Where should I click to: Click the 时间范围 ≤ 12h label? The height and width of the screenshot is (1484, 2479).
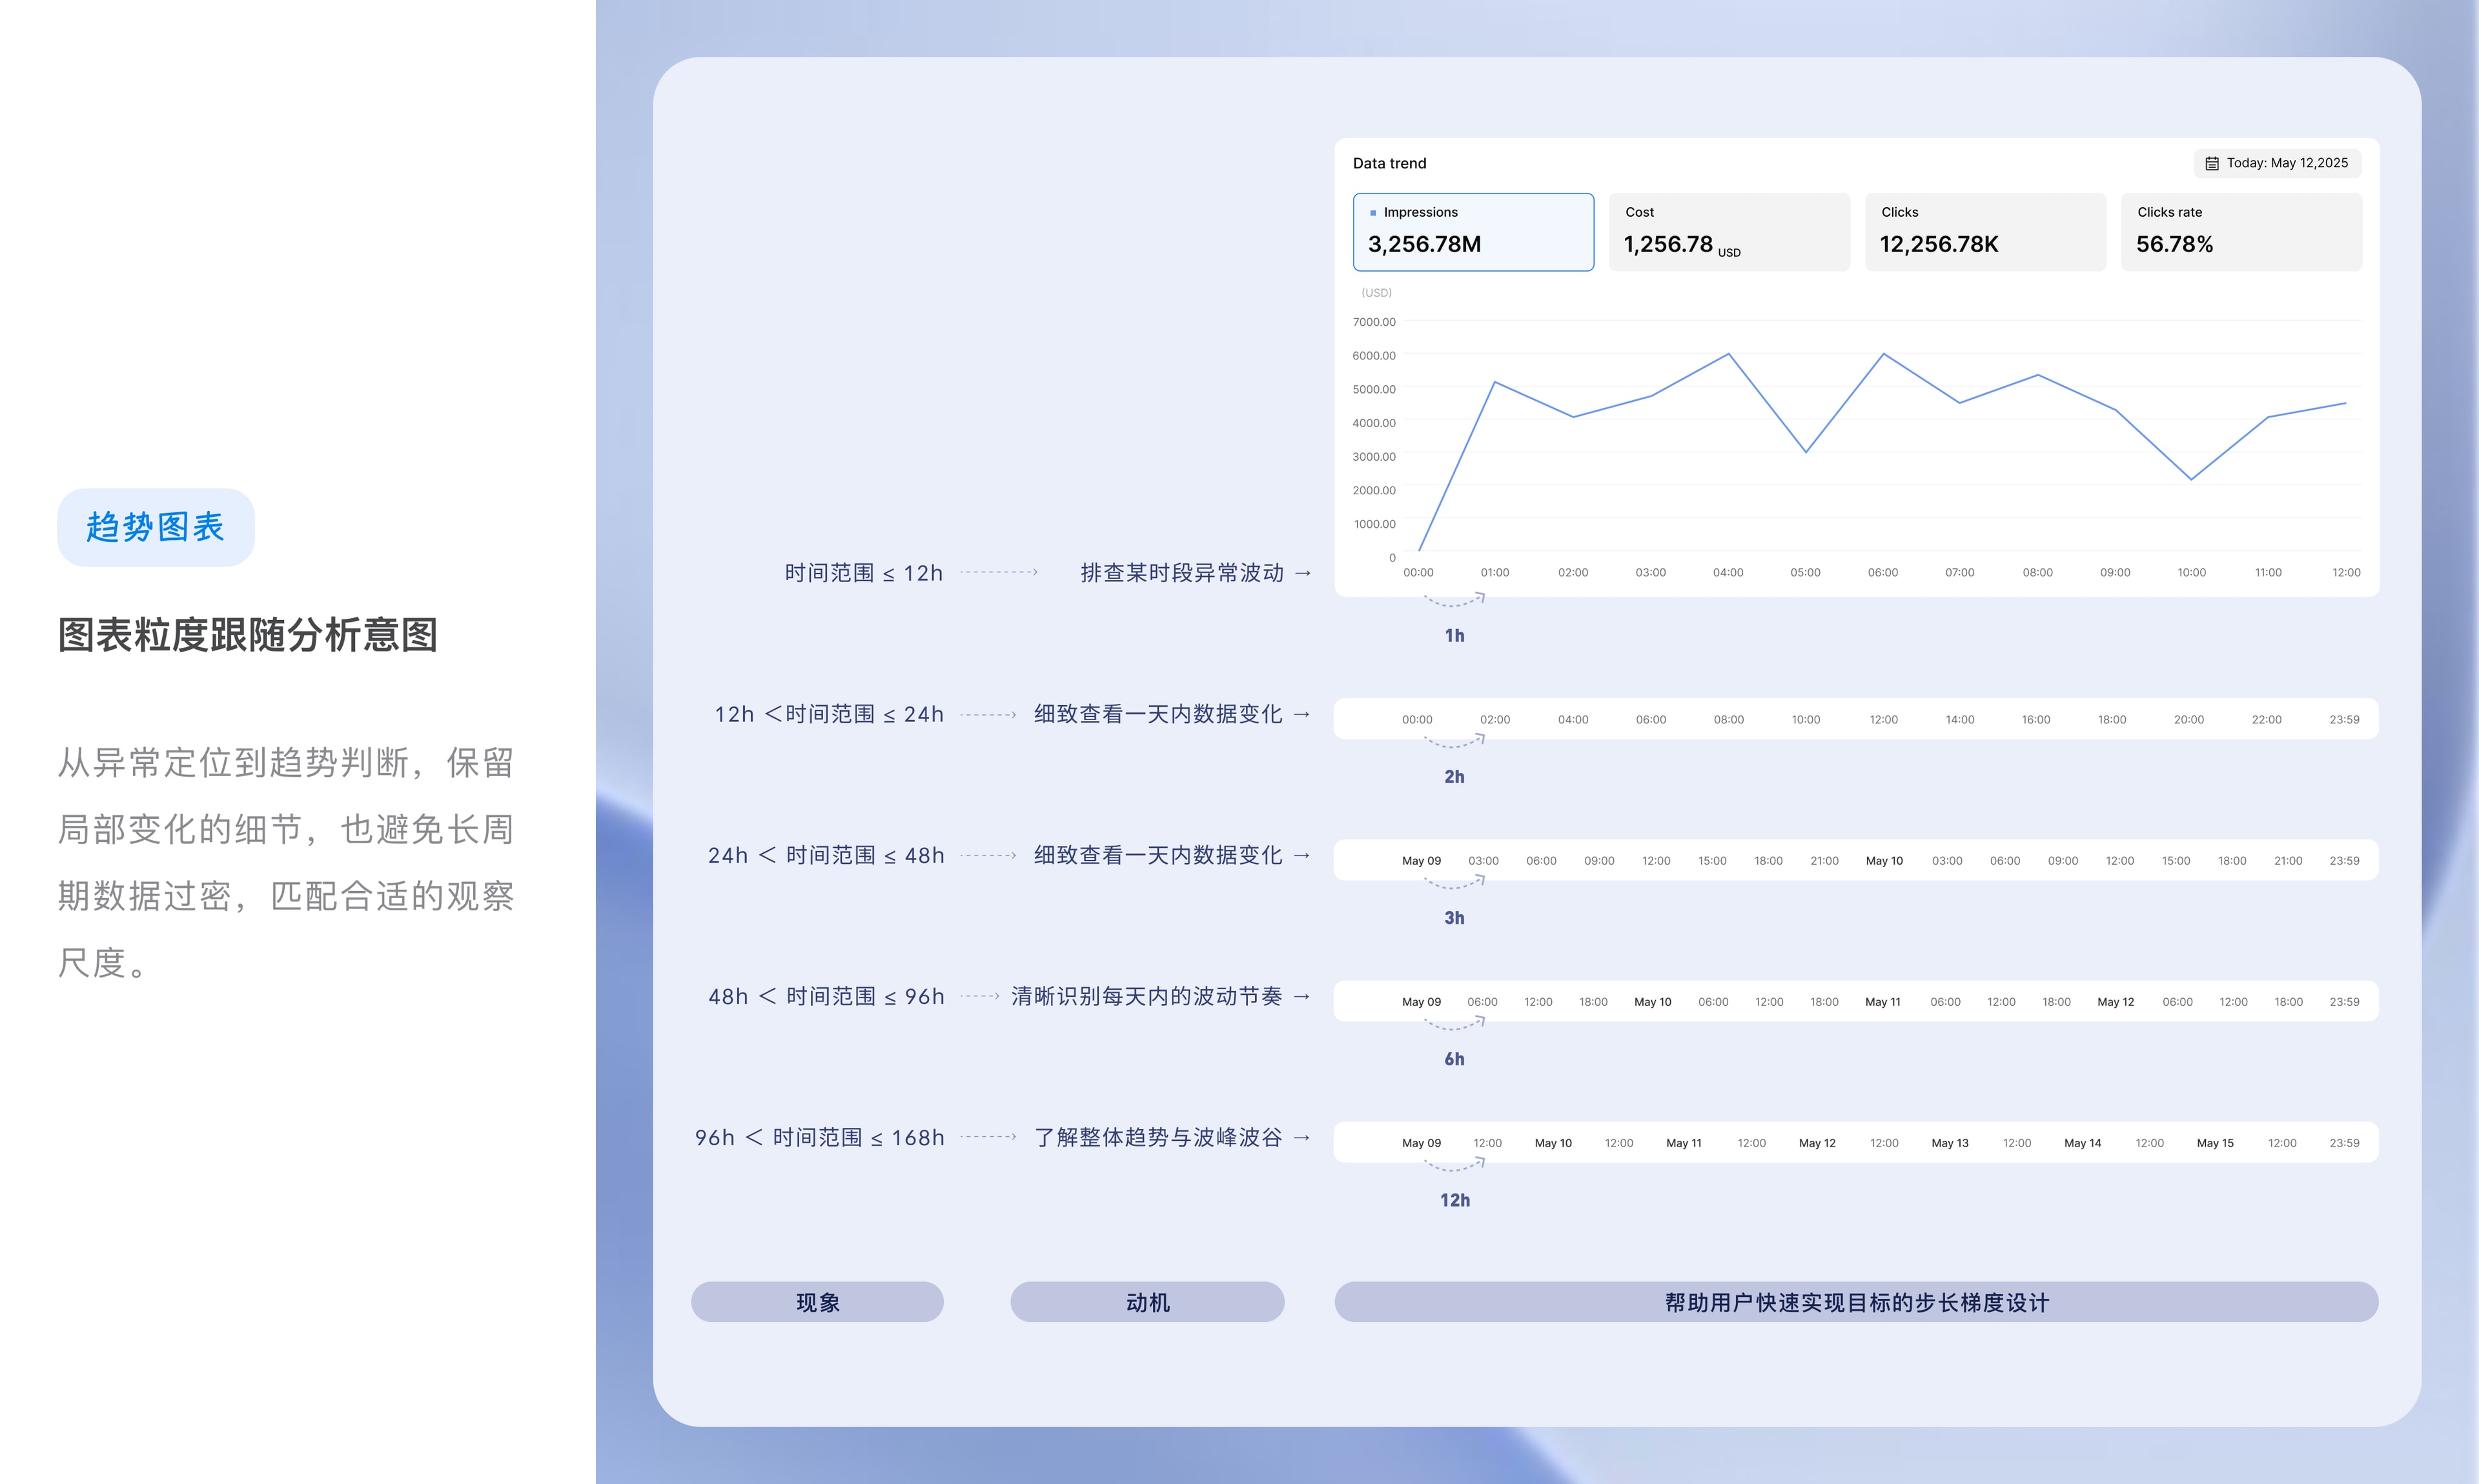(863, 573)
